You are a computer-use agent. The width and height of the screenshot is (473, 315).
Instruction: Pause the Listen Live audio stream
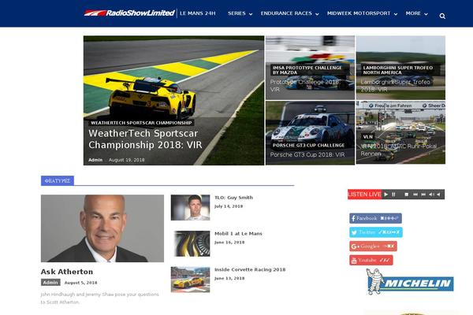pyautogui.click(x=393, y=195)
